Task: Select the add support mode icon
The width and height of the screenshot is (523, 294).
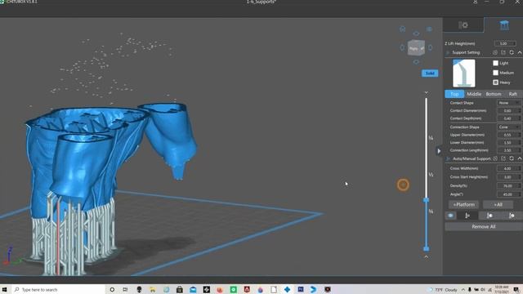Action: coord(467,216)
